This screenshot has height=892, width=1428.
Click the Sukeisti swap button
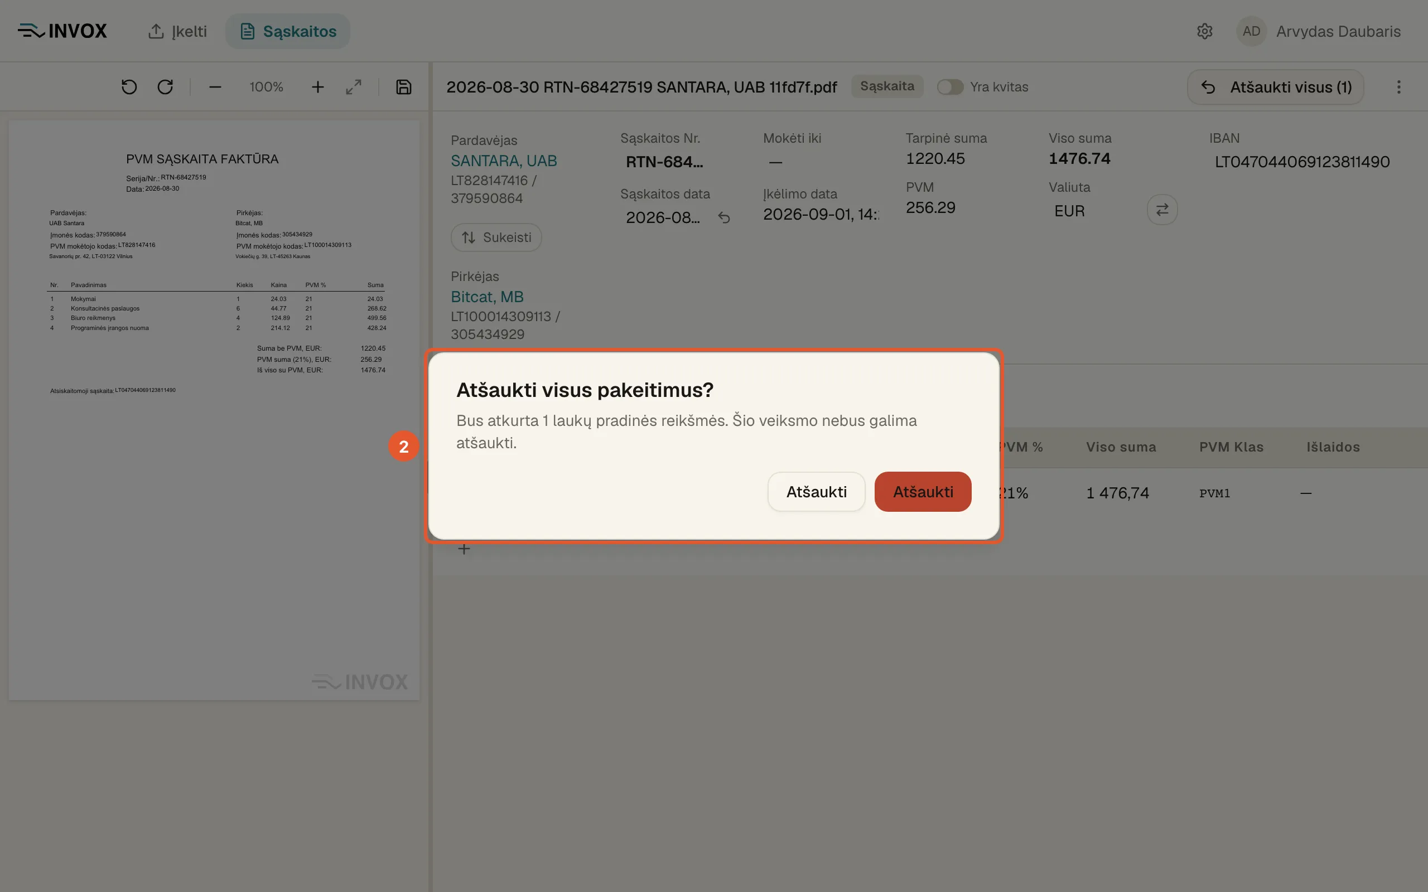point(496,237)
